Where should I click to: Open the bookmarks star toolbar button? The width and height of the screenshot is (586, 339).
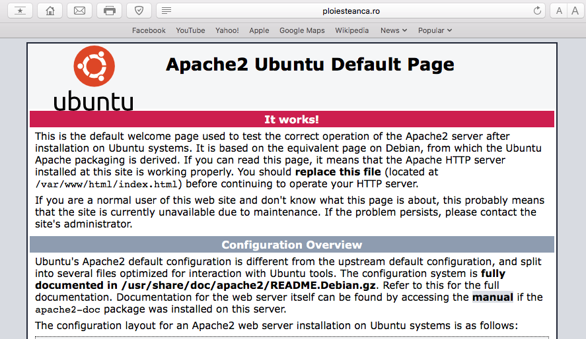20,11
